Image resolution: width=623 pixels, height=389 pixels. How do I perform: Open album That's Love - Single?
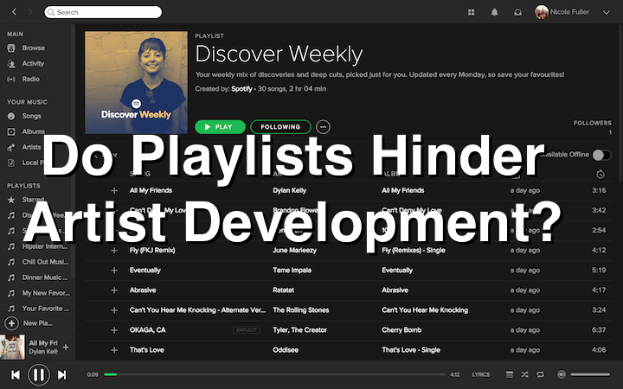click(411, 350)
